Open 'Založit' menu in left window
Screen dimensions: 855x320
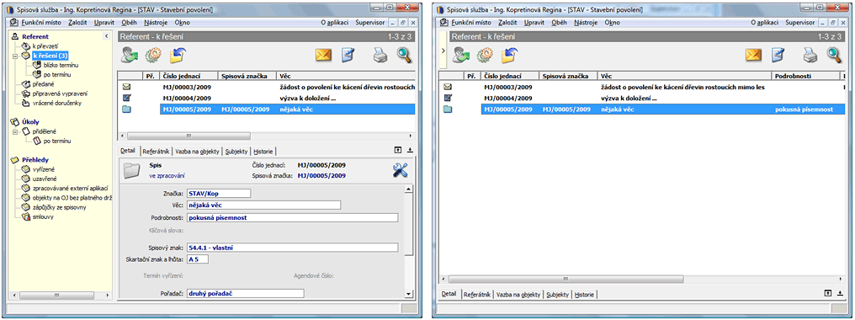click(x=78, y=23)
